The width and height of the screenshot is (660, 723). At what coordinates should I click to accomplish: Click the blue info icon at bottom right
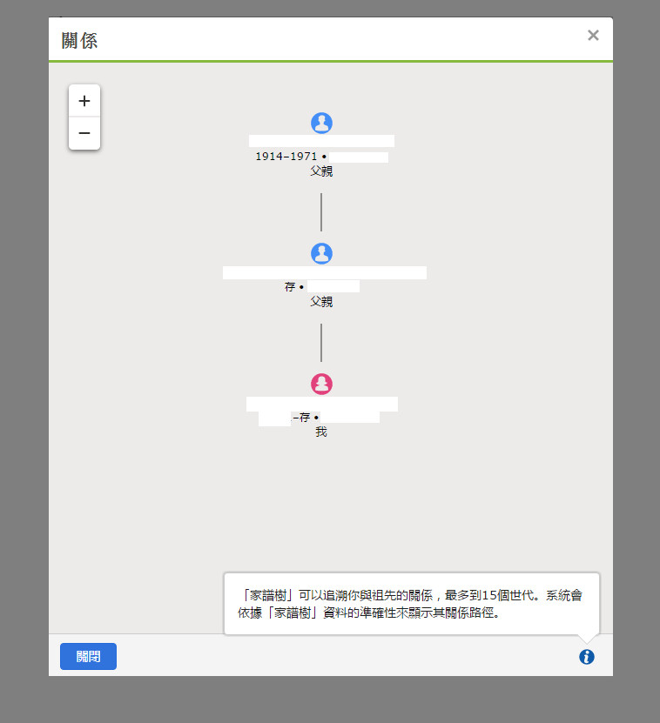coord(587,657)
